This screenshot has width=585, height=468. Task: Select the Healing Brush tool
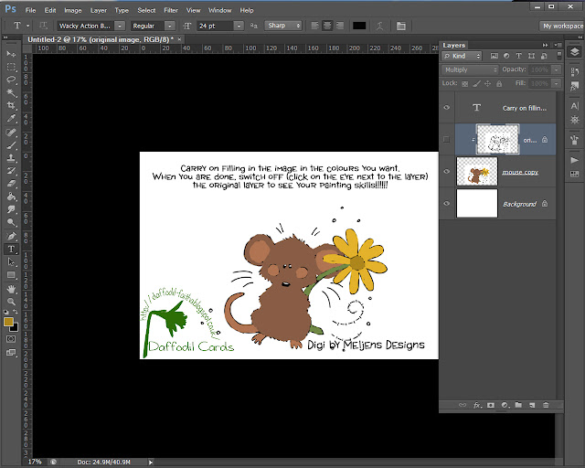coord(11,133)
